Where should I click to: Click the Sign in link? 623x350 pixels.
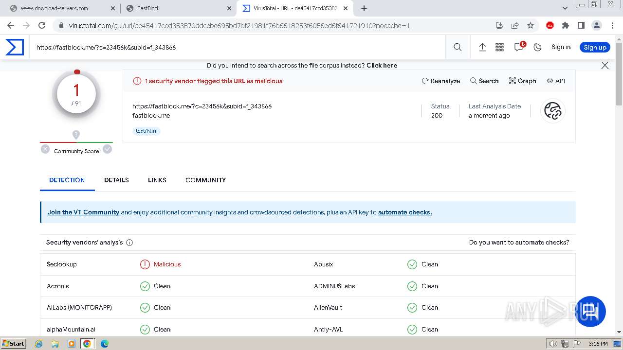coord(561,47)
